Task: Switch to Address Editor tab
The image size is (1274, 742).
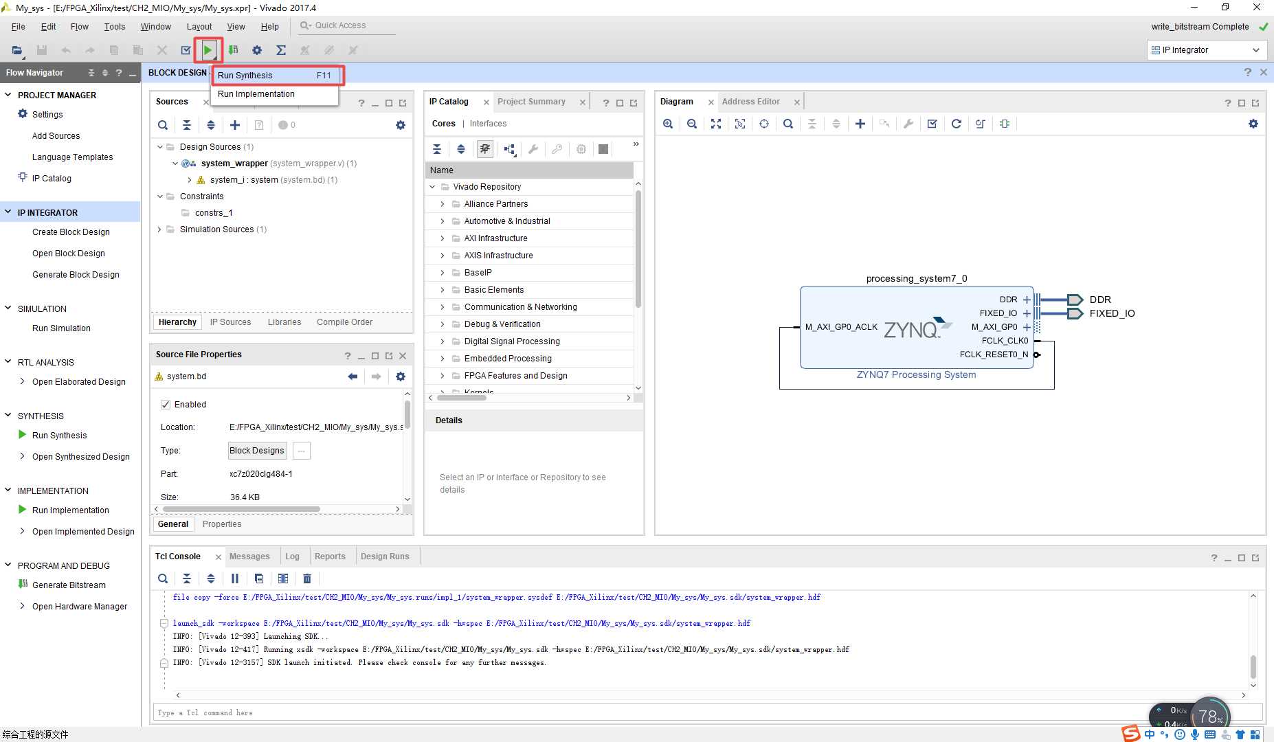Action: tap(750, 102)
